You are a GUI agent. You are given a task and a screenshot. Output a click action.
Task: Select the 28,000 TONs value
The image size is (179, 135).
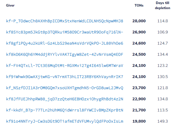click(x=139, y=21)
